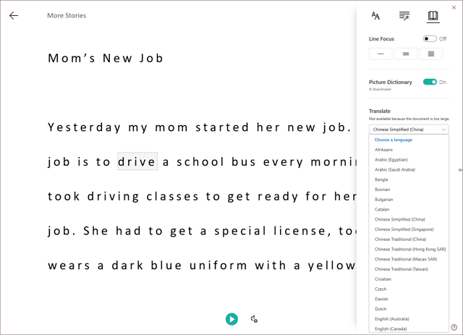The height and width of the screenshot is (335, 463).
Task: Pick Bulgarian translation language
Action: tap(409, 200)
